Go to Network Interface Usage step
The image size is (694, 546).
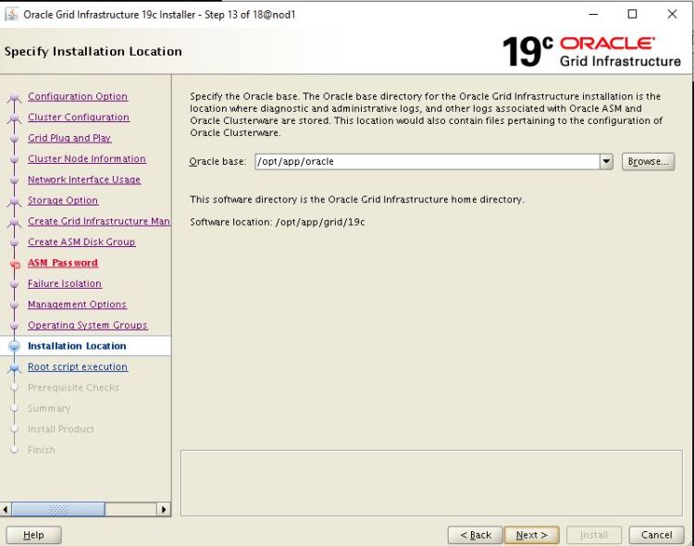click(x=84, y=180)
